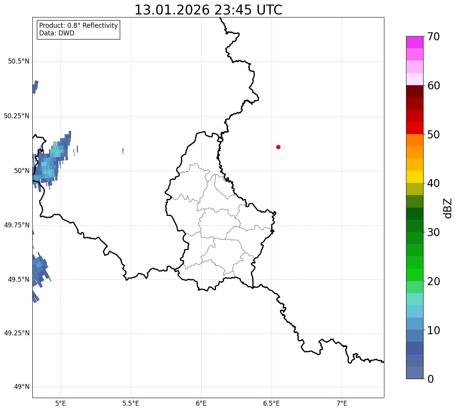Click the 50.25°N latitude label
The image size is (457, 411).
tap(16, 116)
